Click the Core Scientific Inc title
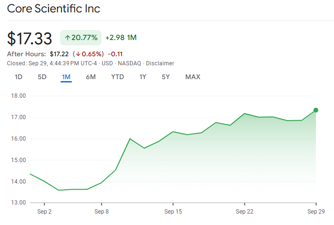Image resolution: width=334 pixels, height=225 pixels. 53,9
